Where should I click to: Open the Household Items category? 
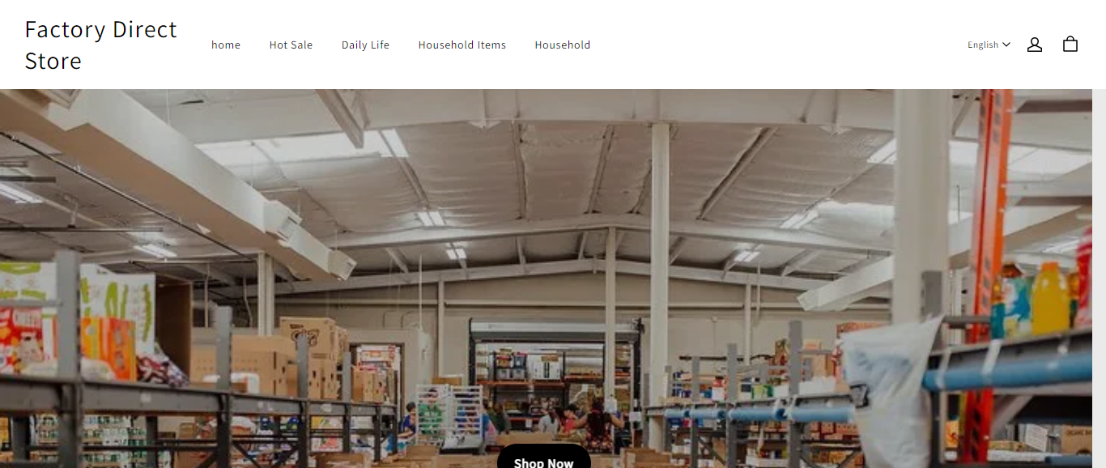(x=462, y=45)
